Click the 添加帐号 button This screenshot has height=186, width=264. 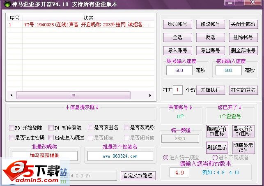click(178, 24)
